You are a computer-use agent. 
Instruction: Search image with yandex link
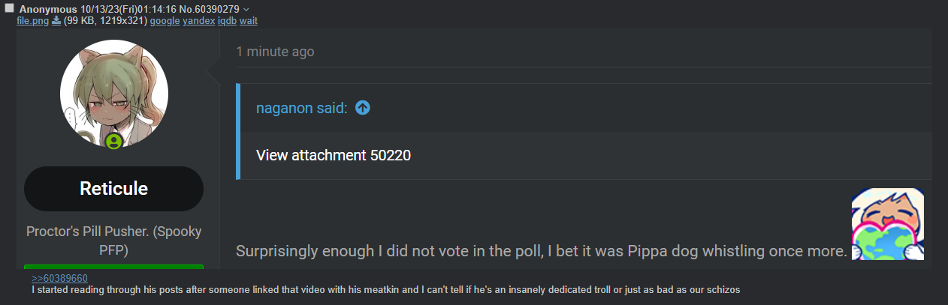(x=198, y=21)
